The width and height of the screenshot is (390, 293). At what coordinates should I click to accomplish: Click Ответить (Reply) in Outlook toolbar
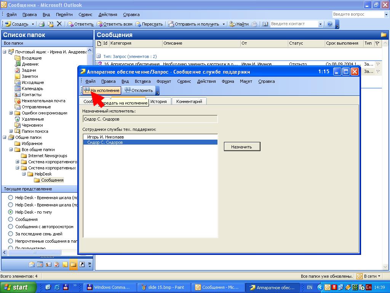pos(81,24)
